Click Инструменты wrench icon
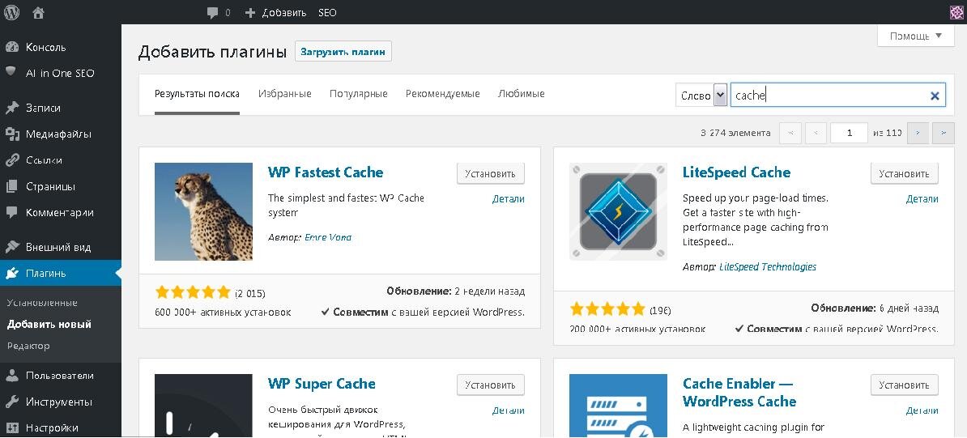 11,402
